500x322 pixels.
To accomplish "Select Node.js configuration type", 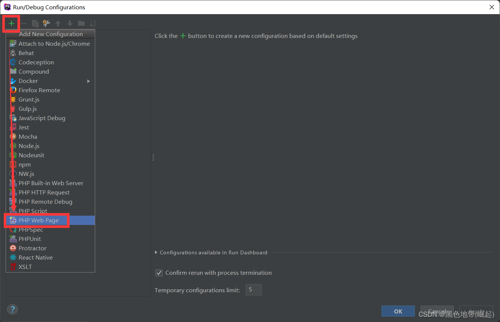I will (51, 146).
